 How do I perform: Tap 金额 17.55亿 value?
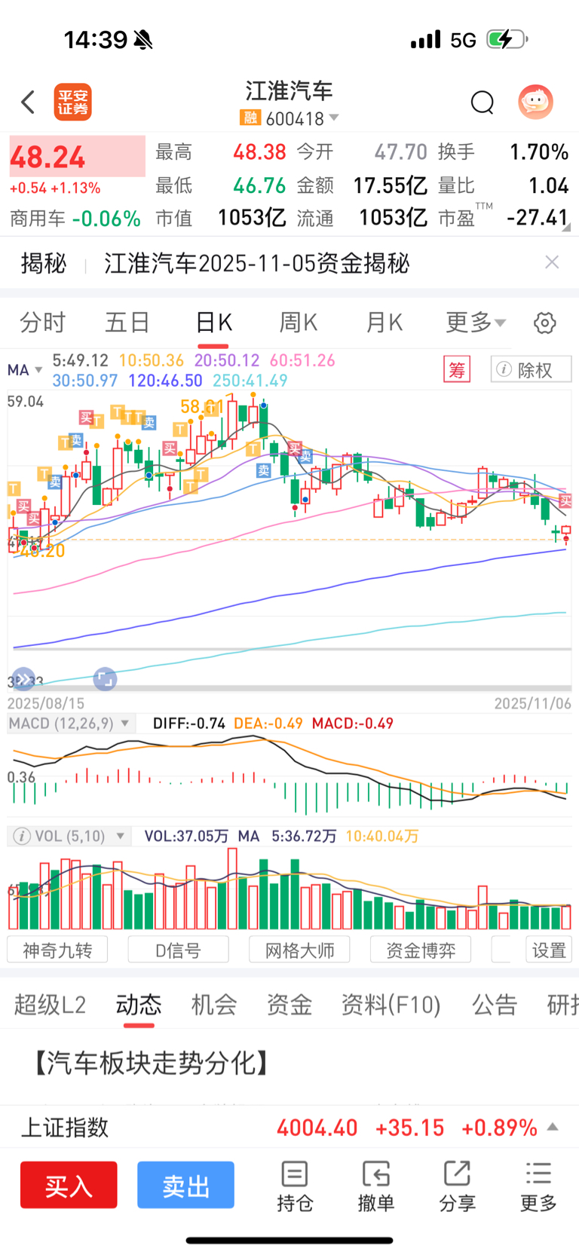tap(390, 185)
